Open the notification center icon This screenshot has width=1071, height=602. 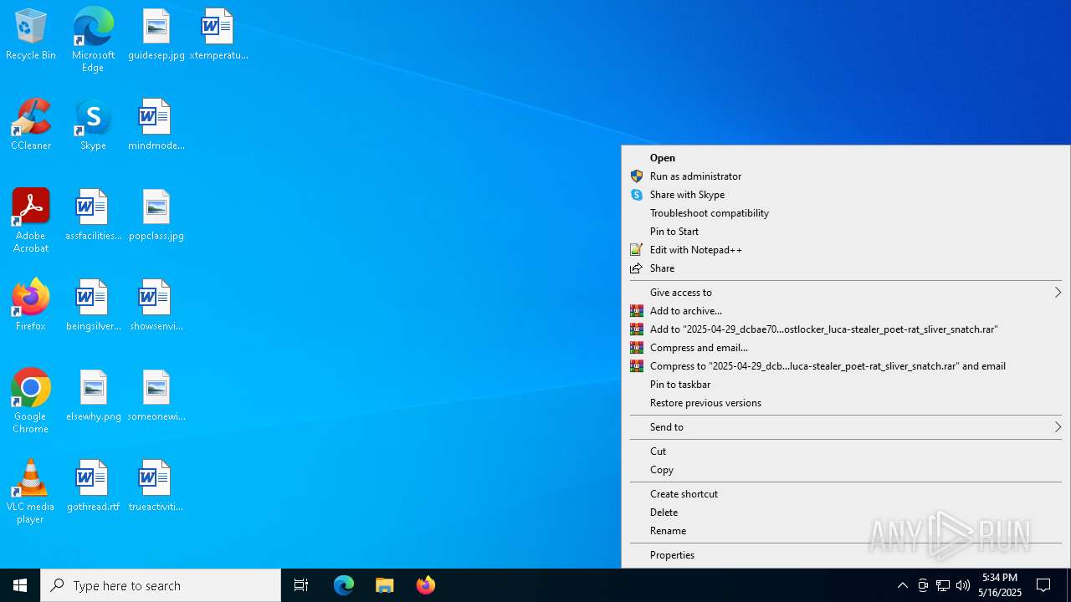click(x=1044, y=585)
